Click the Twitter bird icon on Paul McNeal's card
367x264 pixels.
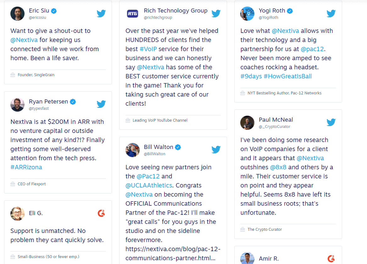point(331,122)
